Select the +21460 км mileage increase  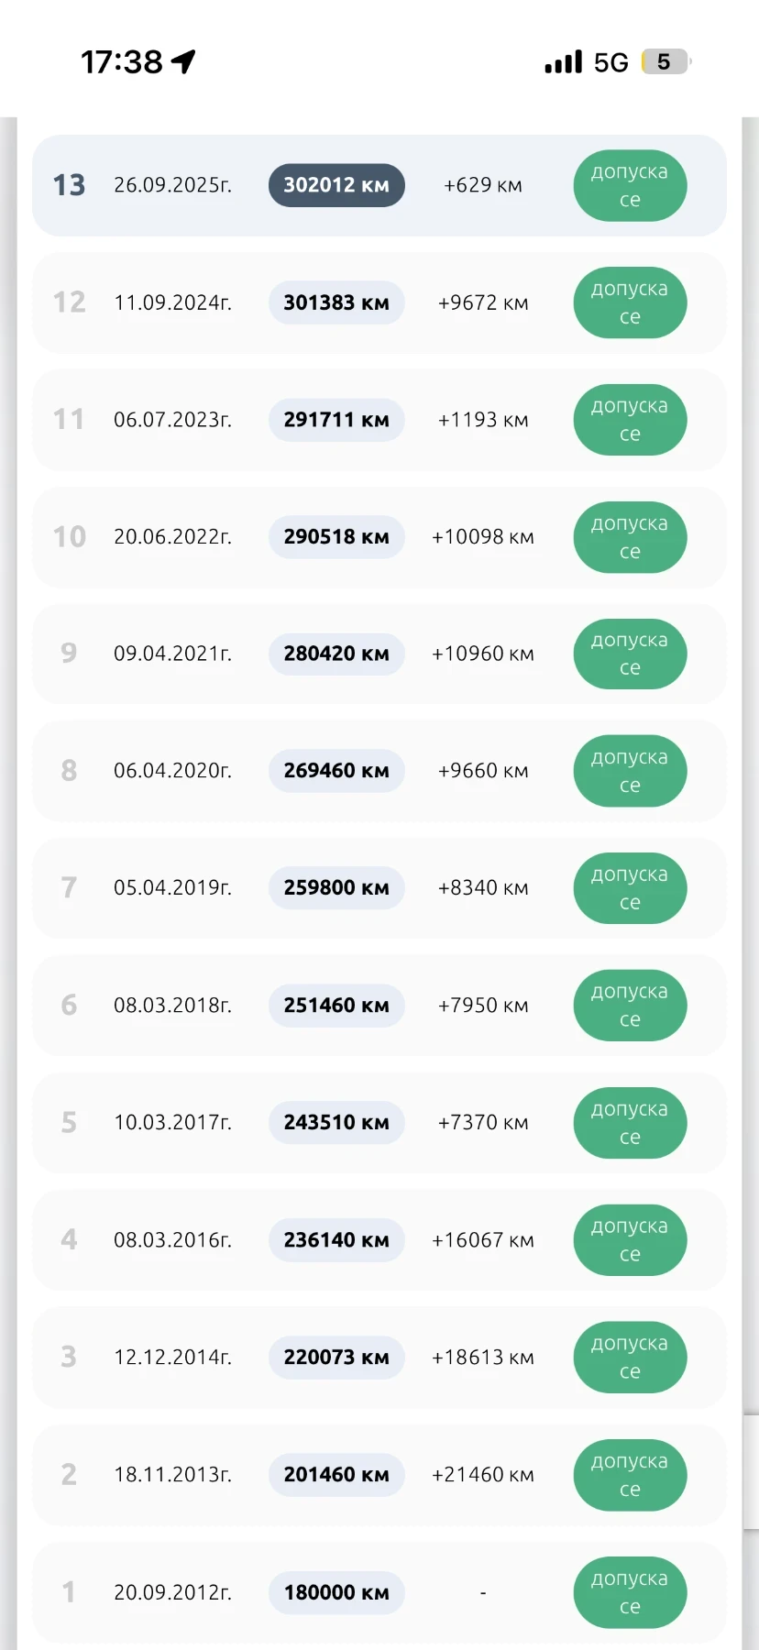[x=483, y=1475]
